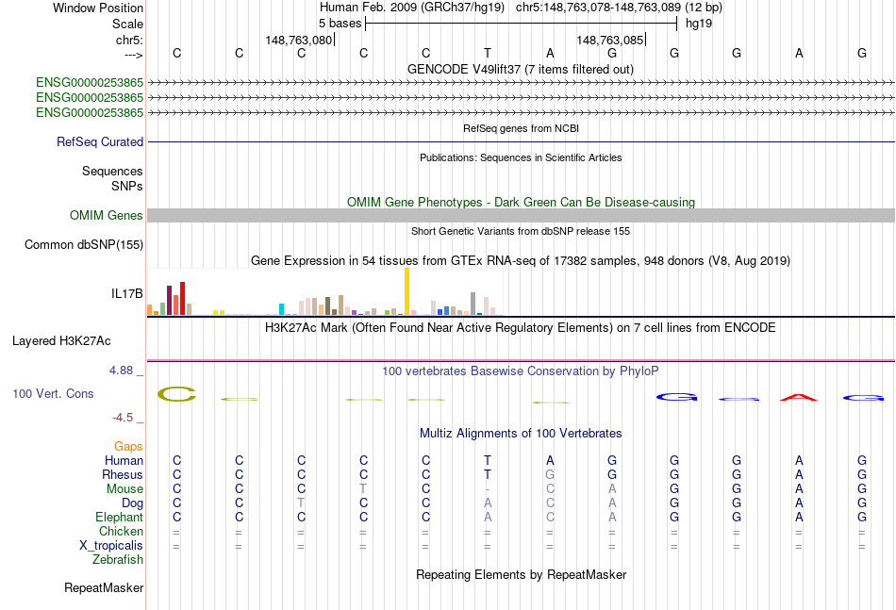
Task: Open the 100 vertebrates PhyloP conservation title
Action: coord(521,371)
